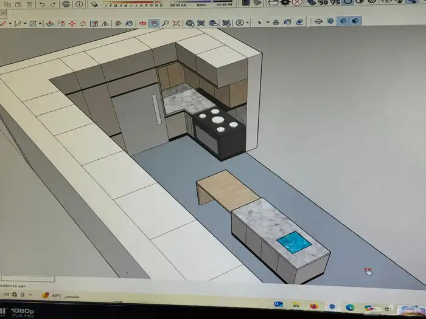This screenshot has width=426, height=319.
Task: Open Firefox from the taskbar
Action: click(314, 306)
